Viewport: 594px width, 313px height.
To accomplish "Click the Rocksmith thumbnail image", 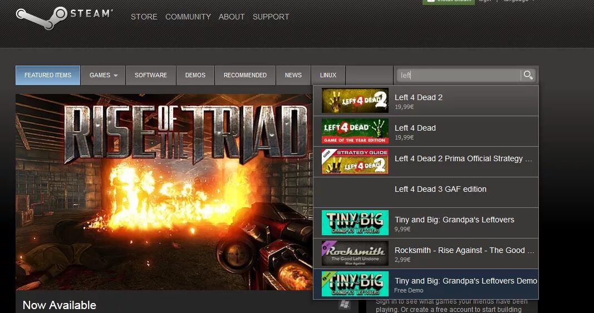I will 355,253.
